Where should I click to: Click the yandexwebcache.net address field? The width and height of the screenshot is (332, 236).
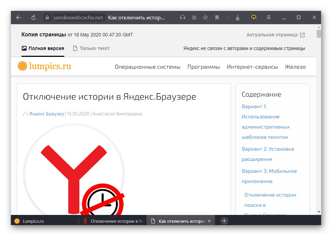click(x=78, y=18)
